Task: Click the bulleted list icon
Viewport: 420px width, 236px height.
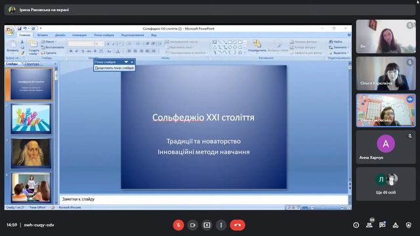Action: (130, 44)
